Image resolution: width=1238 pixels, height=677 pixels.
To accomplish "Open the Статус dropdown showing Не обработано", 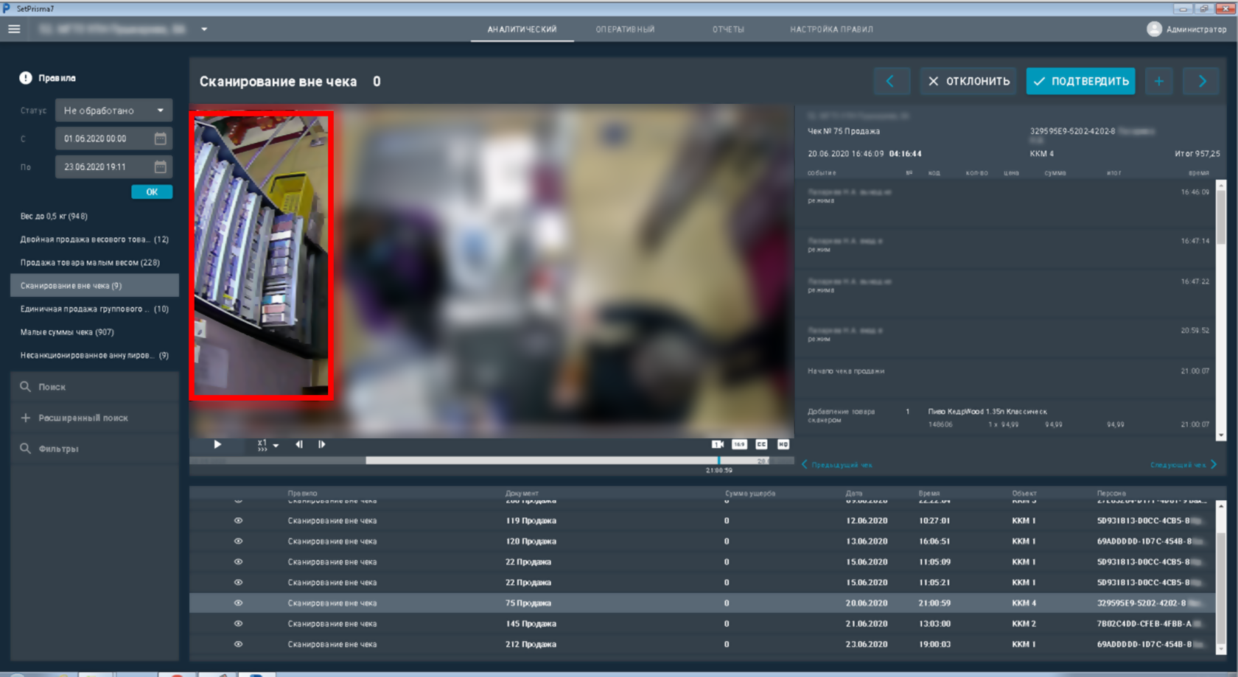I will coord(113,111).
